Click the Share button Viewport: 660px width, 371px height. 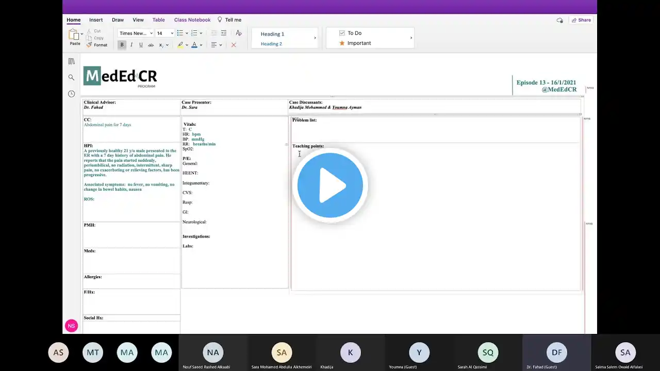pyautogui.click(x=581, y=20)
